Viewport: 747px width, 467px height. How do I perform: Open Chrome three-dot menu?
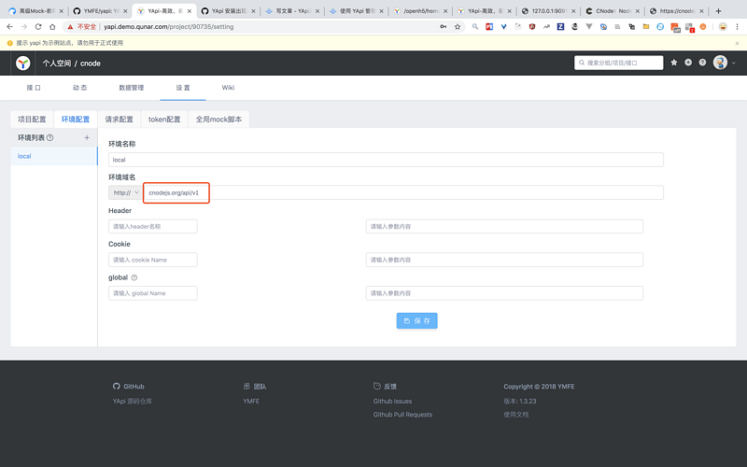(737, 27)
